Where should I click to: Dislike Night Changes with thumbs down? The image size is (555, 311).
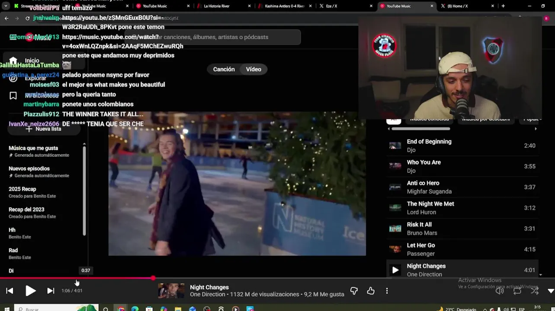tap(354, 291)
